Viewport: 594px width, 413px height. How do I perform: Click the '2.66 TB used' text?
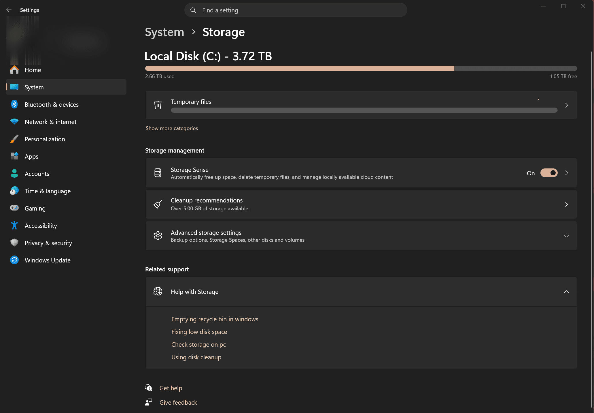[x=160, y=76]
